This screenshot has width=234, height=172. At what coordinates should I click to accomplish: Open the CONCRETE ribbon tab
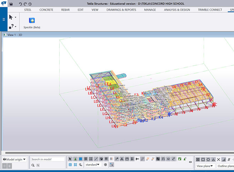[46, 10]
